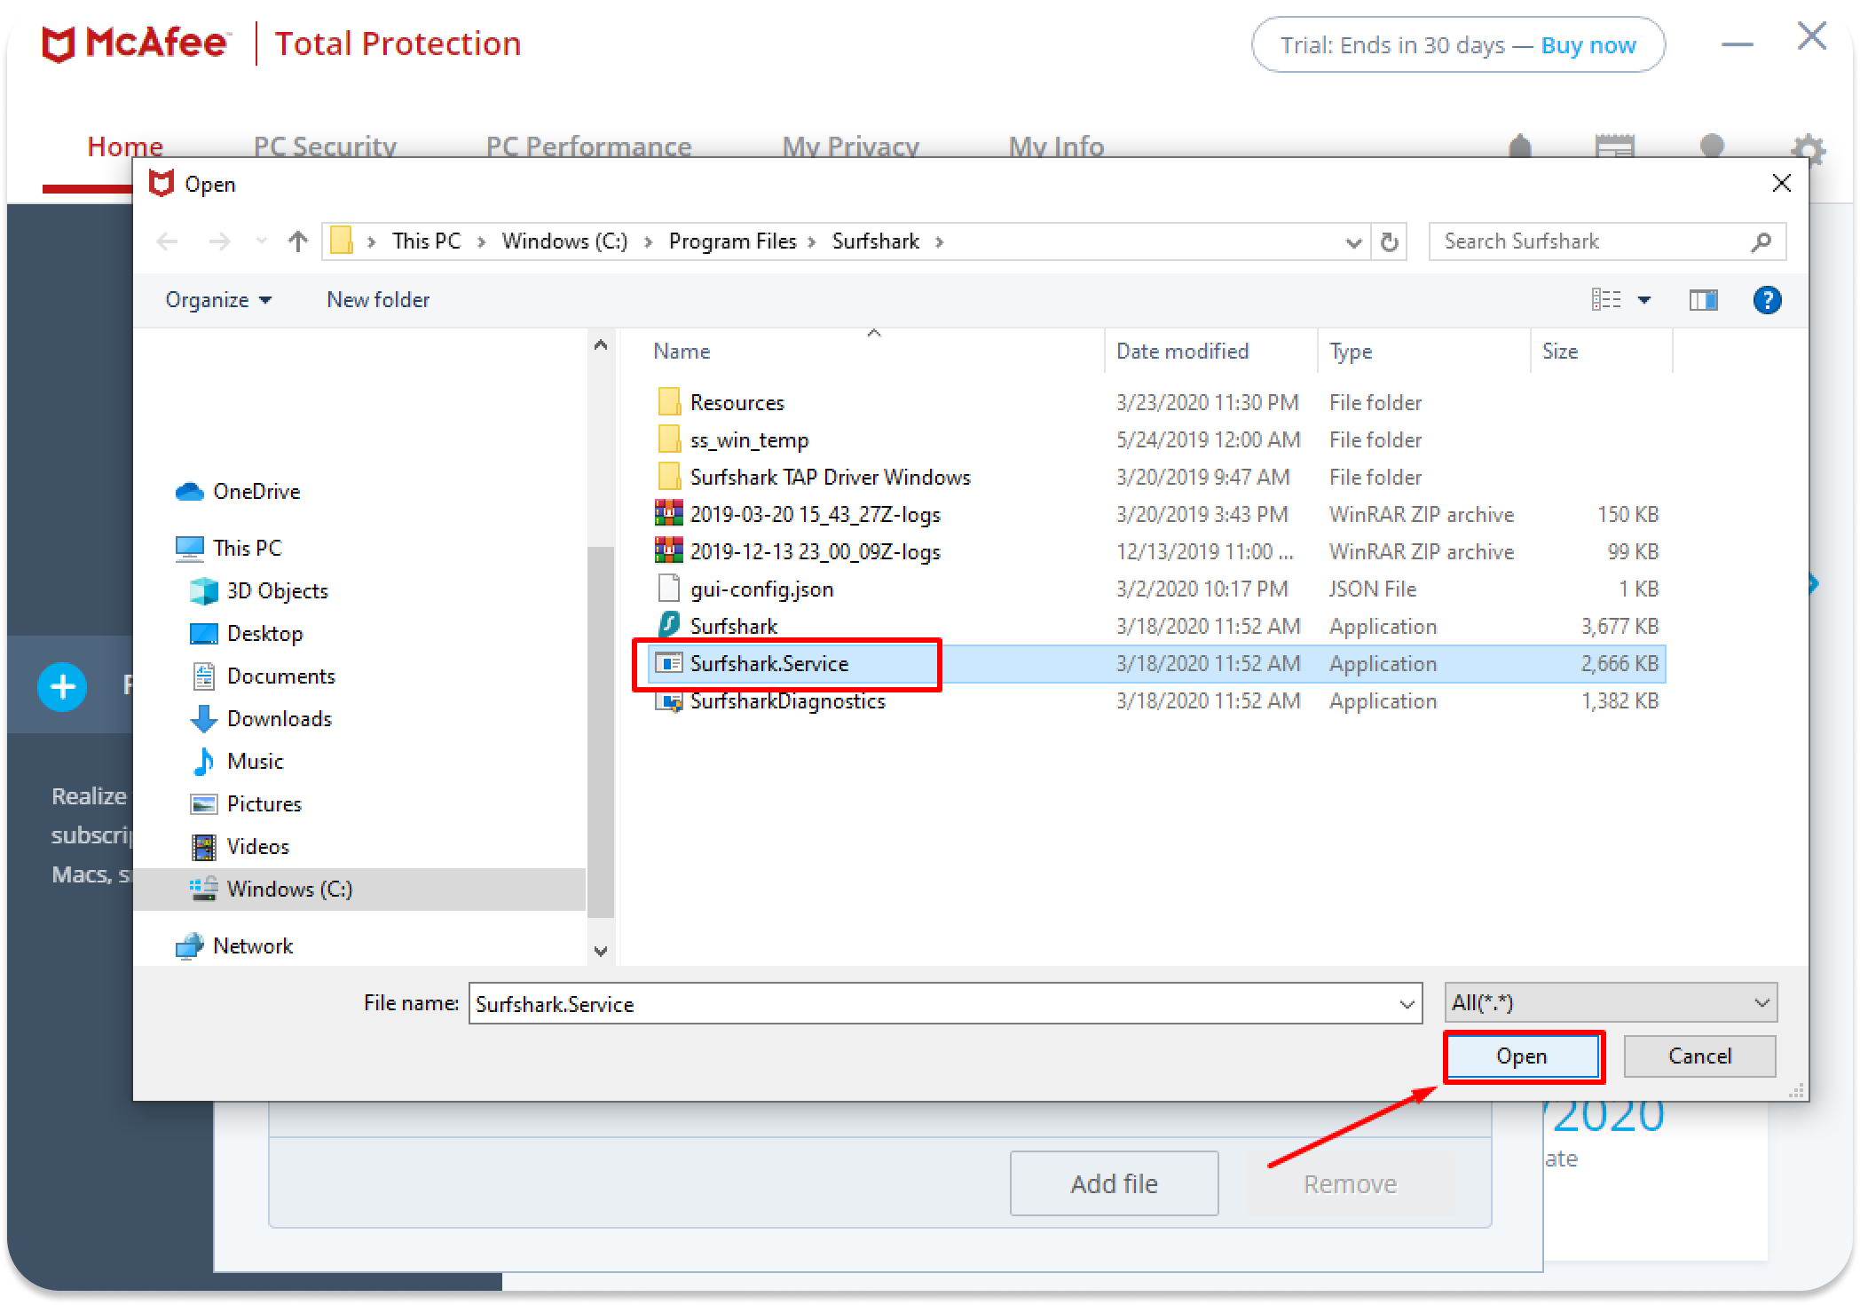Toggle the preview pane icon
Image resolution: width=1860 pixels, height=1305 pixels.
coord(1703,300)
